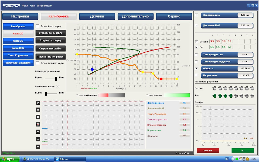Select Карта 2D in the sidebar

[x=18, y=33]
